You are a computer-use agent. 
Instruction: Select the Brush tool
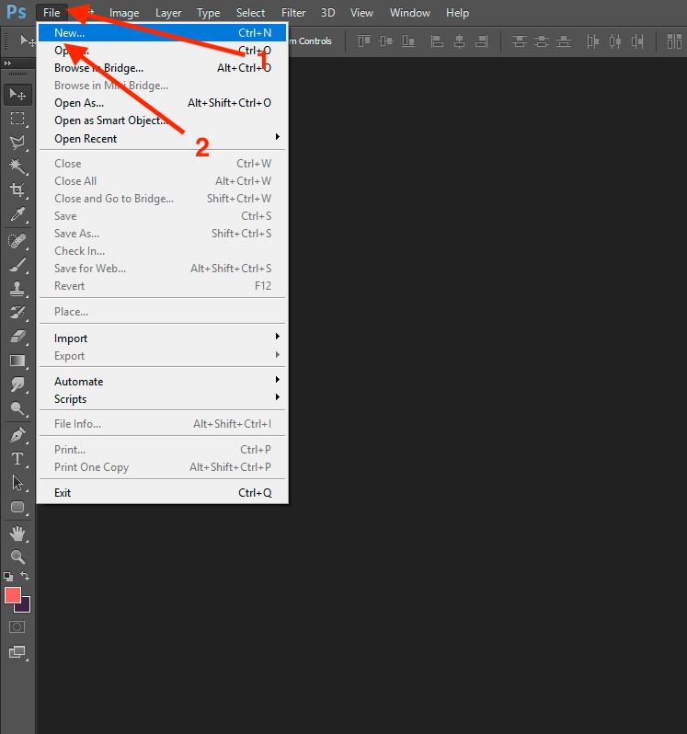point(17,265)
